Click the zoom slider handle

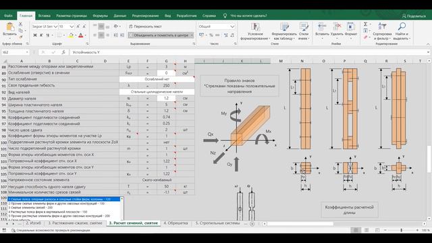pyautogui.click(x=402, y=230)
